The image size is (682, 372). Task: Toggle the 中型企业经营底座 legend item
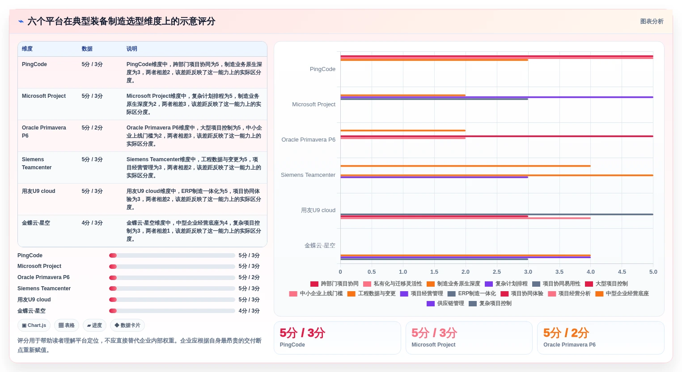pos(622,293)
